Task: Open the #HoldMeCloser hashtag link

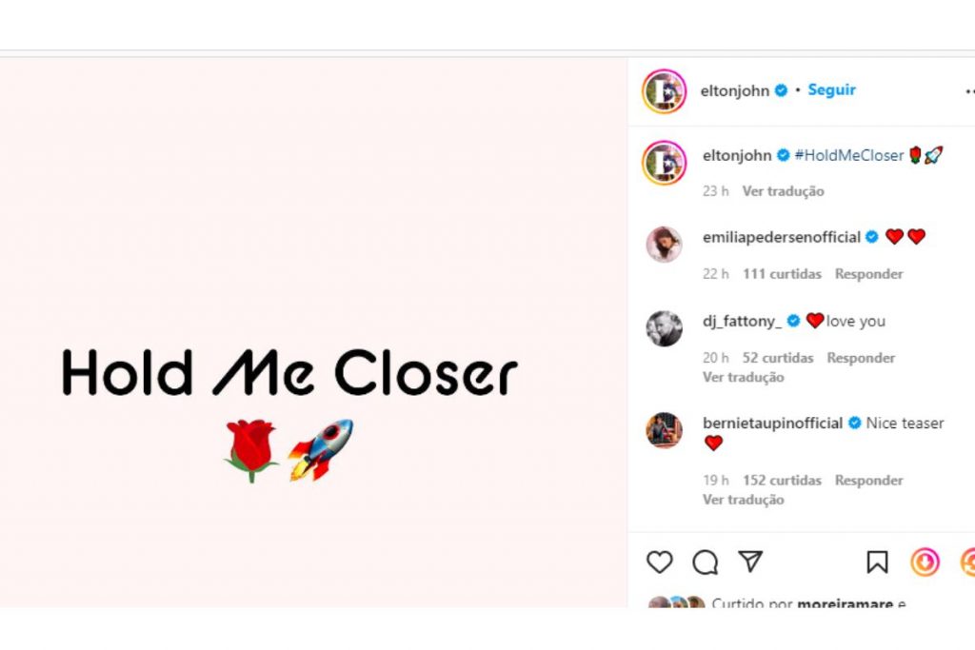Action: tap(848, 155)
